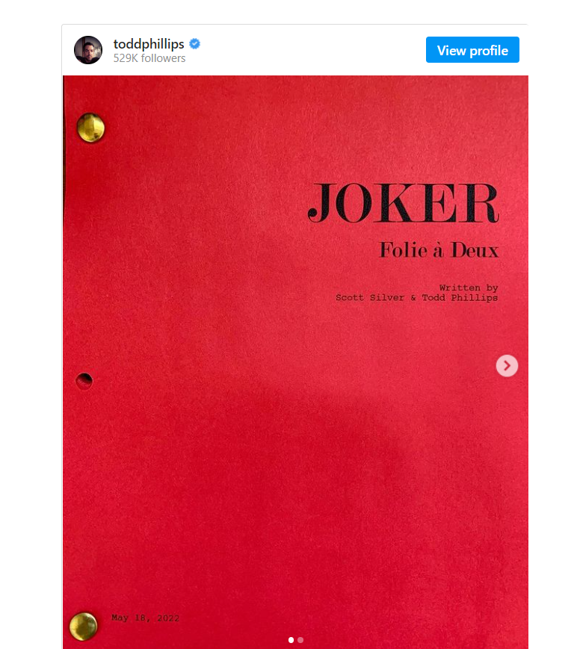The width and height of the screenshot is (577, 649).
Task: Select the first carousel dot indicator
Action: tap(291, 640)
